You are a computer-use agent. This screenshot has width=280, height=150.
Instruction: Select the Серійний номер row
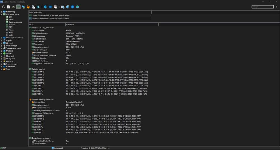point(94,33)
